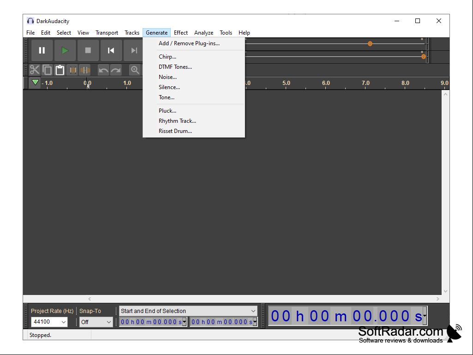Click the green triangle timeline options button
Image resolution: width=473 pixels, height=355 pixels.
[35, 83]
